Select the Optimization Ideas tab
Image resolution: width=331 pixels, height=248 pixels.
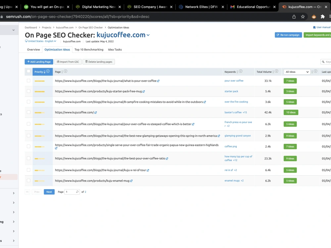[57, 50]
